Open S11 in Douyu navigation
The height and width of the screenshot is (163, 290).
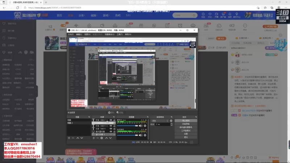coord(128,15)
